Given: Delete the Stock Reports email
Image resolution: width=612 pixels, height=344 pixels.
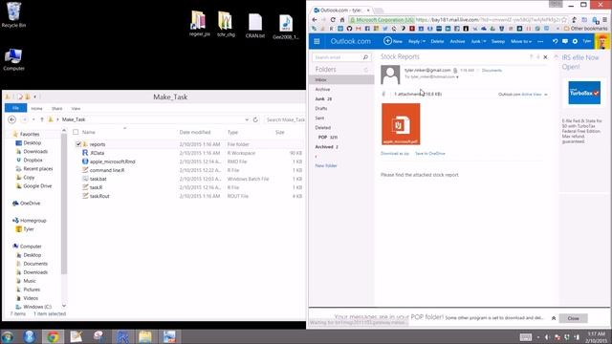Looking at the screenshot, I should (437, 41).
